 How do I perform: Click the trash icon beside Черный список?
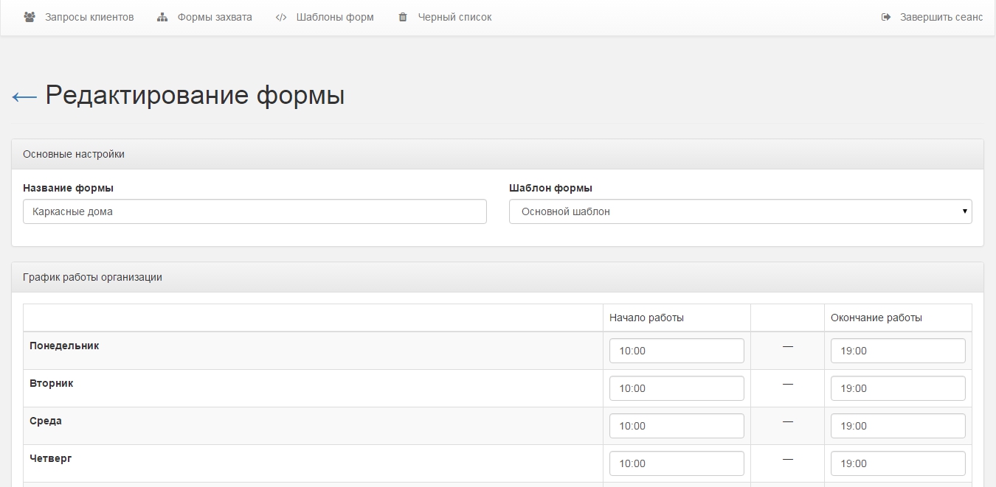coord(403,17)
